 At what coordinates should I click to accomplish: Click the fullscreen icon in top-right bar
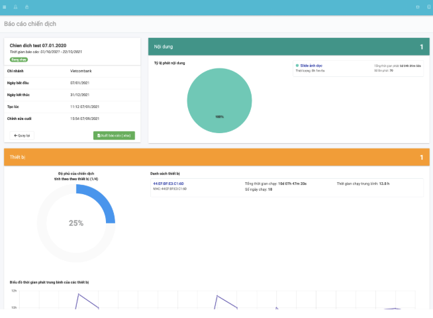[x=418, y=7]
